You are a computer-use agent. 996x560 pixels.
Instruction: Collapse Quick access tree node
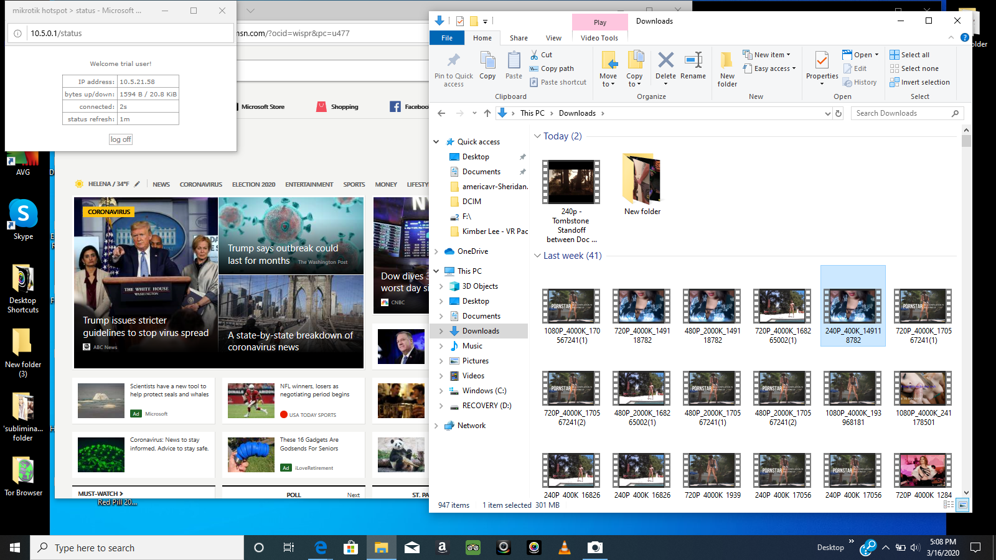[x=436, y=142]
